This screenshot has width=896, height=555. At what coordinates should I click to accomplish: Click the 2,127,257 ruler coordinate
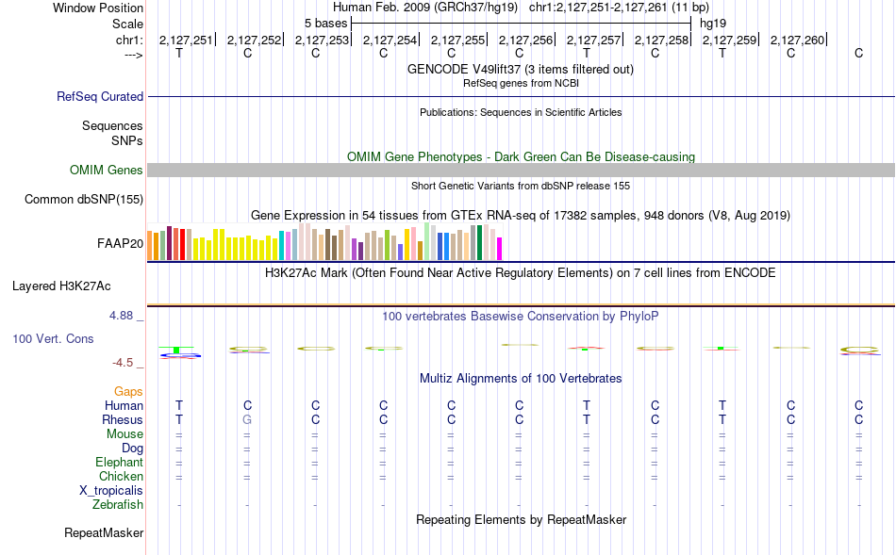[x=593, y=40]
